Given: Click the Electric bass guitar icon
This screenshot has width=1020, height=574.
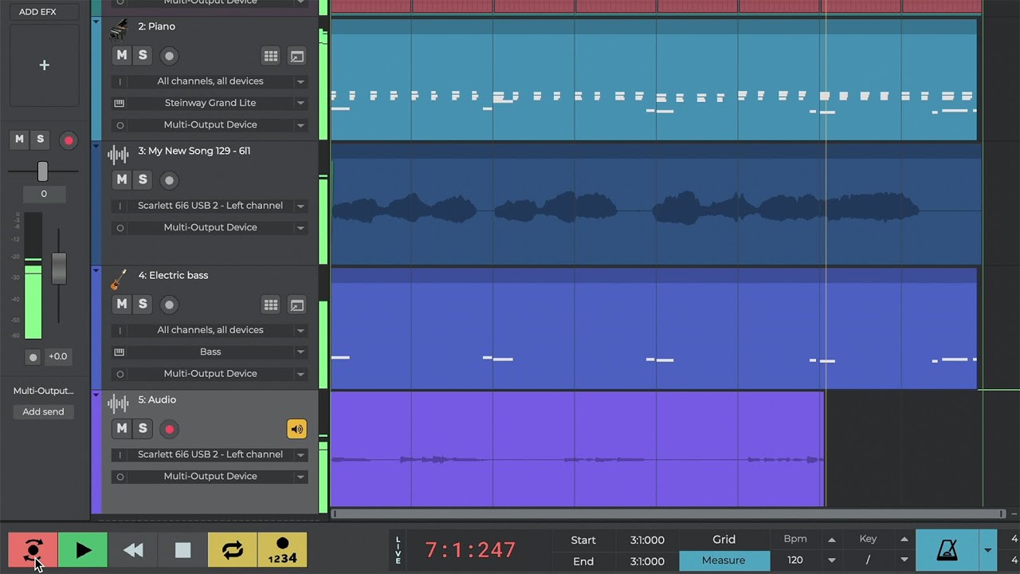Looking at the screenshot, I should [x=118, y=279].
